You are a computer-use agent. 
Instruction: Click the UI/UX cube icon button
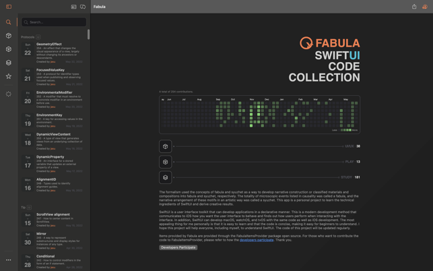point(166,146)
